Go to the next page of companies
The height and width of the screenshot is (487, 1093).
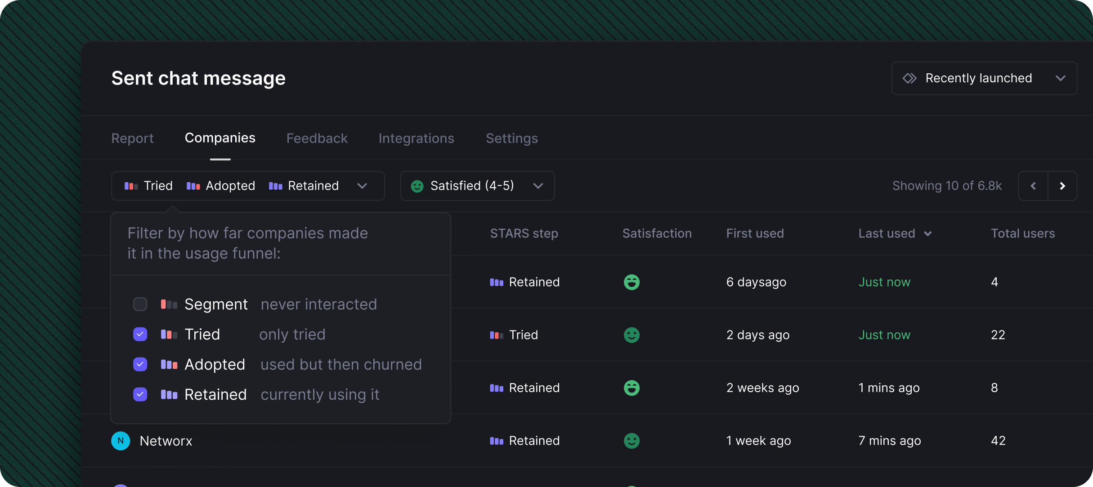click(1062, 186)
